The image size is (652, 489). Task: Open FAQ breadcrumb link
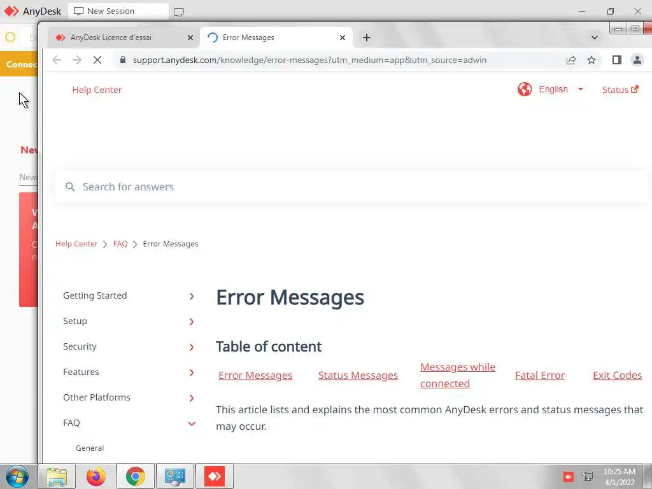[x=120, y=244]
